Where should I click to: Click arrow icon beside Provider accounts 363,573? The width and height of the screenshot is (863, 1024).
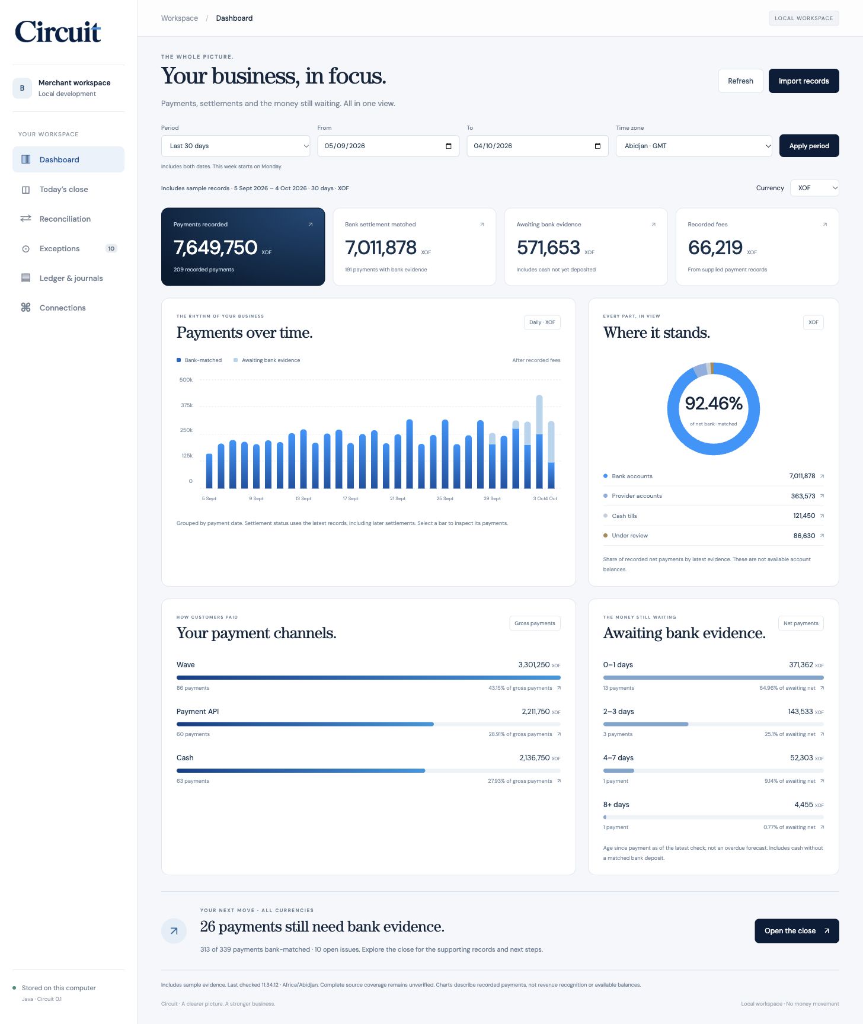pos(822,496)
